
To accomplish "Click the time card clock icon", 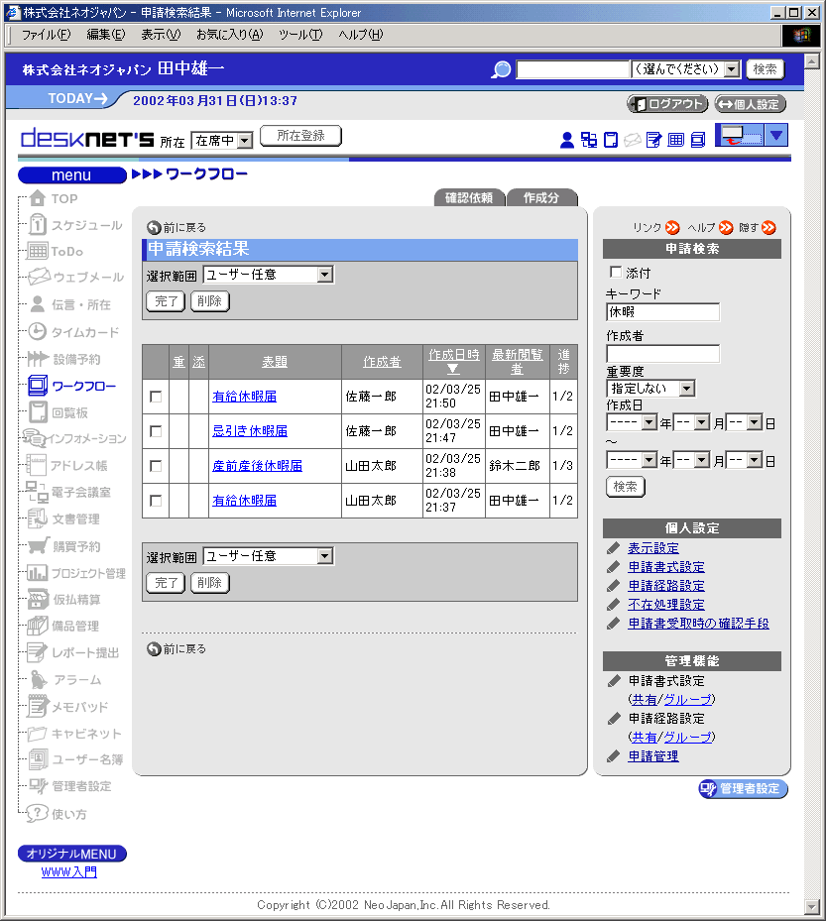I will [38, 332].
